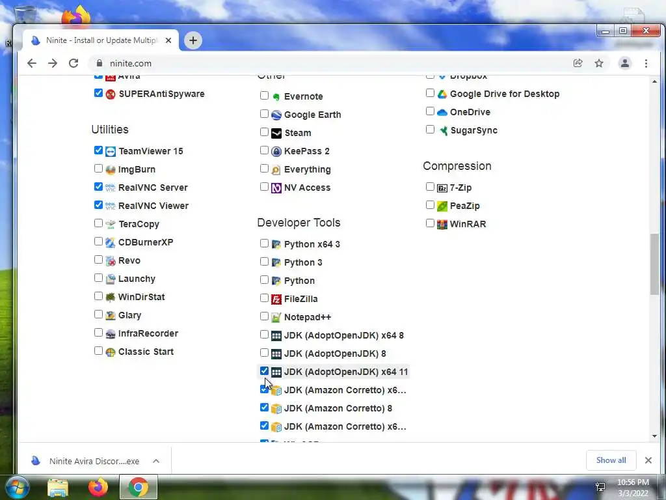Click the scrollbar down arrow

[654, 436]
